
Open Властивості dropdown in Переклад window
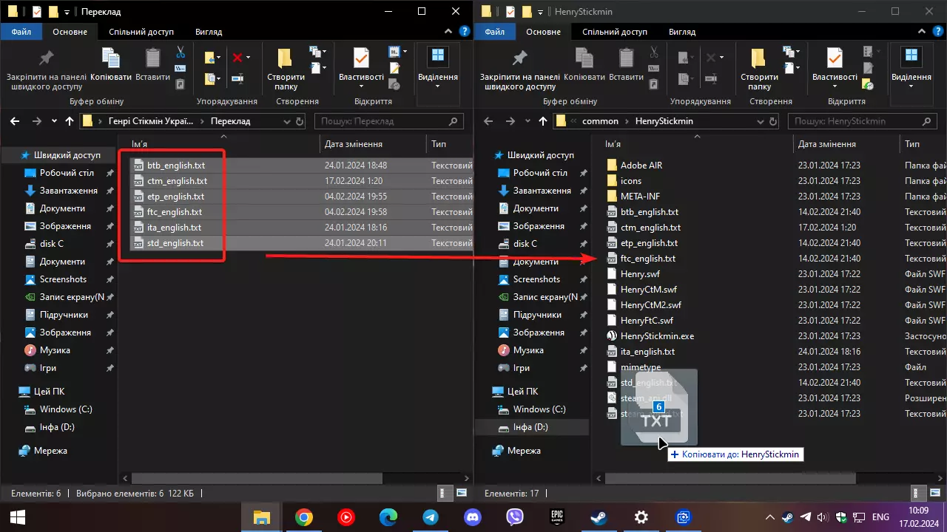click(361, 86)
